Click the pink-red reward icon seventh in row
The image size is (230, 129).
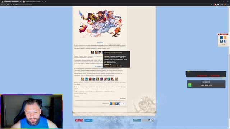coord(105,79)
